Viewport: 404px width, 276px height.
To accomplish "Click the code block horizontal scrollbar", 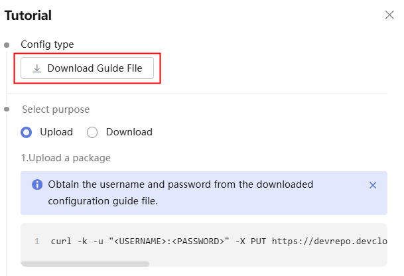I will [85, 264].
